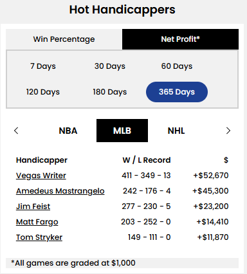Select the MLB league tab
This screenshot has width=247, height=274.
pos(122,131)
